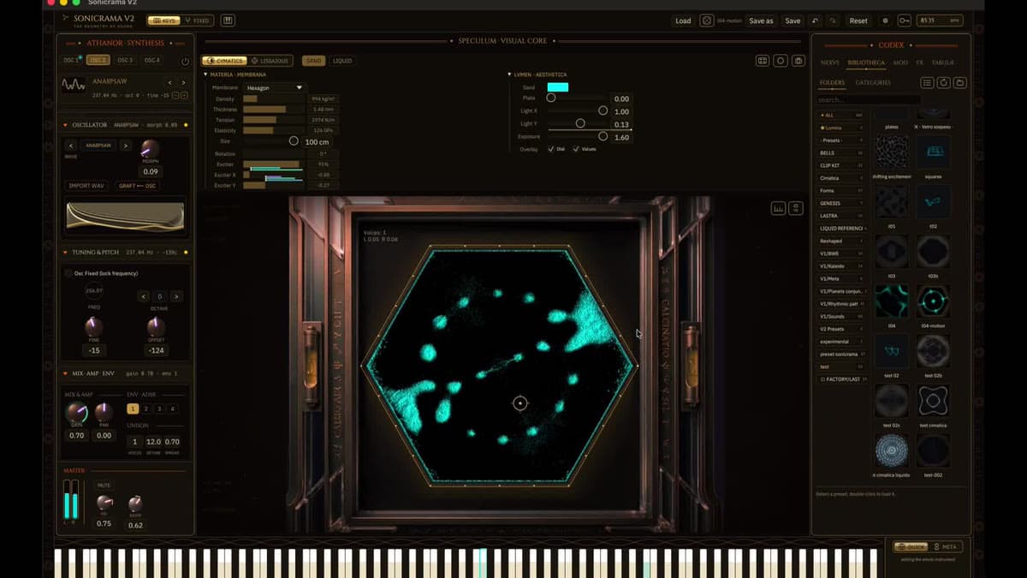This screenshot has height=578, width=1027.
Task: Switch keyboard mode to KEYS
Action: pos(163,21)
